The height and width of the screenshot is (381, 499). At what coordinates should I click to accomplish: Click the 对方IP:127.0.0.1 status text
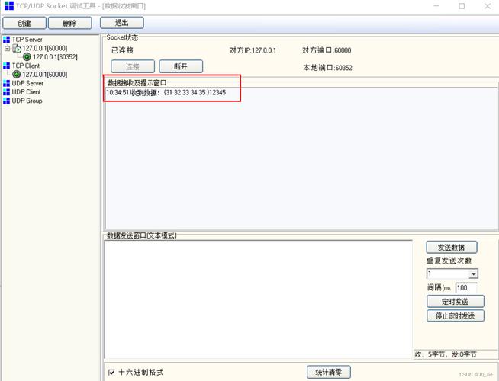pyautogui.click(x=253, y=50)
